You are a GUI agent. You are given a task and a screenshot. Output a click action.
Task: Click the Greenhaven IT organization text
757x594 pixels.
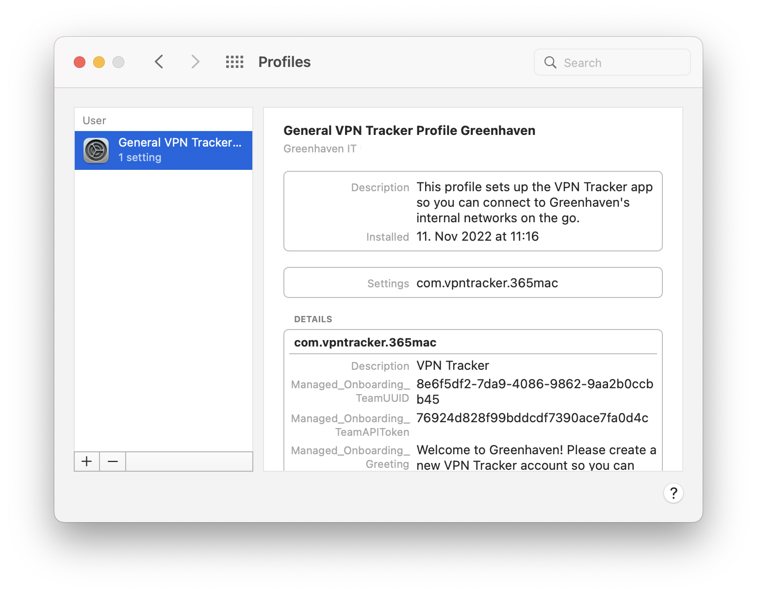point(320,148)
